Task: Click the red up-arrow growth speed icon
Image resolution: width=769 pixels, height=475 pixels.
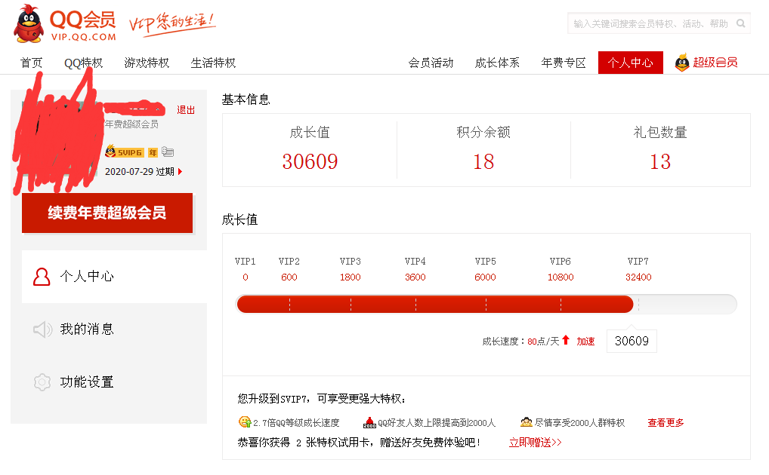Action: pos(566,340)
